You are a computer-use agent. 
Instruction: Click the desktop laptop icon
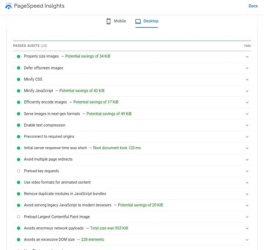(x=138, y=21)
